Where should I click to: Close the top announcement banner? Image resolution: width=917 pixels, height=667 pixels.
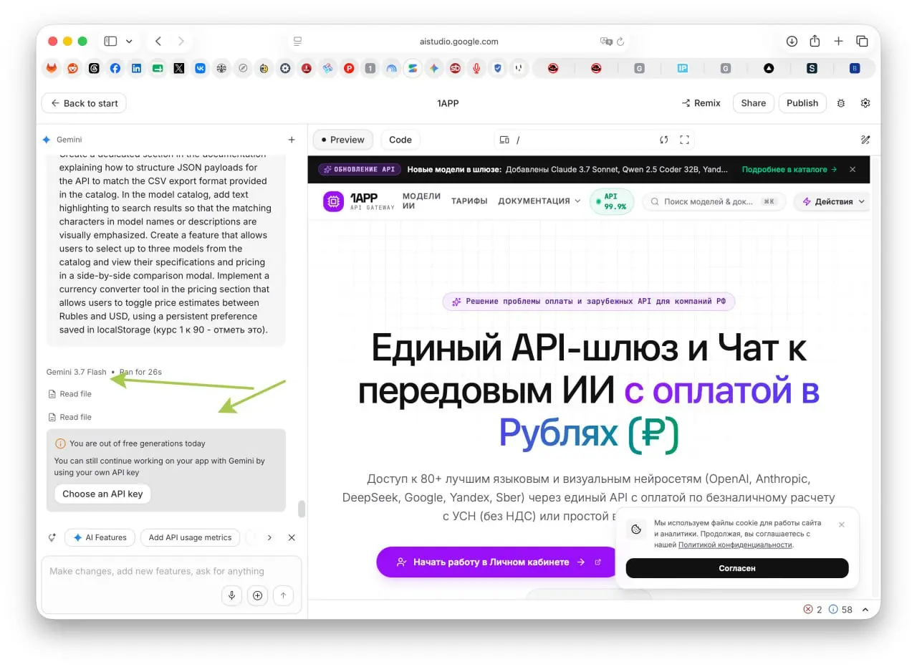coord(853,170)
